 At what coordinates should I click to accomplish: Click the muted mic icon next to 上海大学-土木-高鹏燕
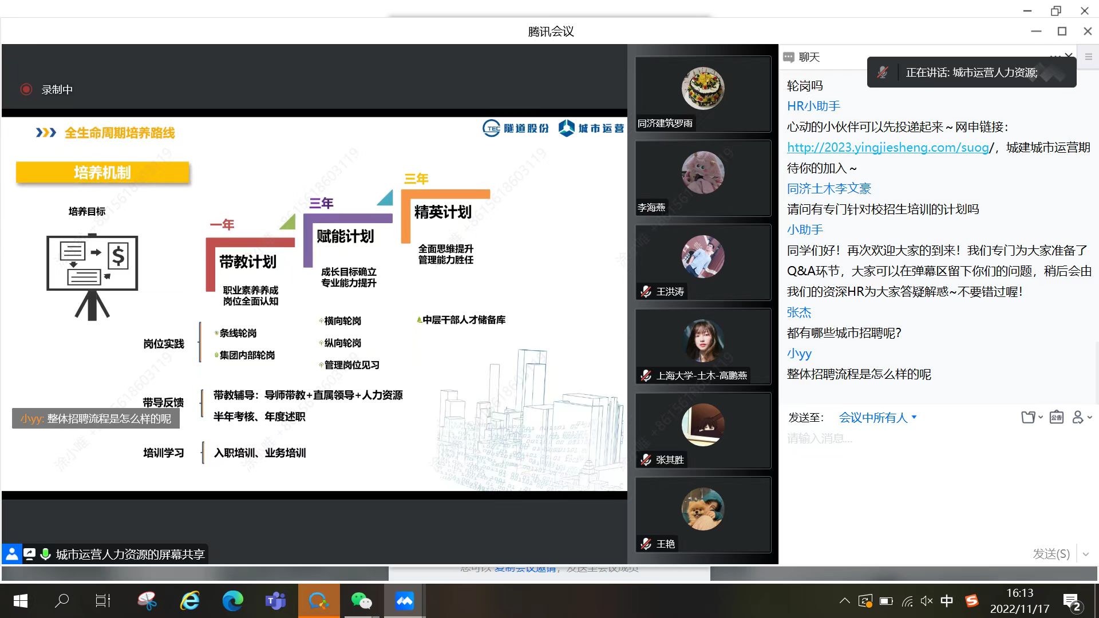click(646, 375)
